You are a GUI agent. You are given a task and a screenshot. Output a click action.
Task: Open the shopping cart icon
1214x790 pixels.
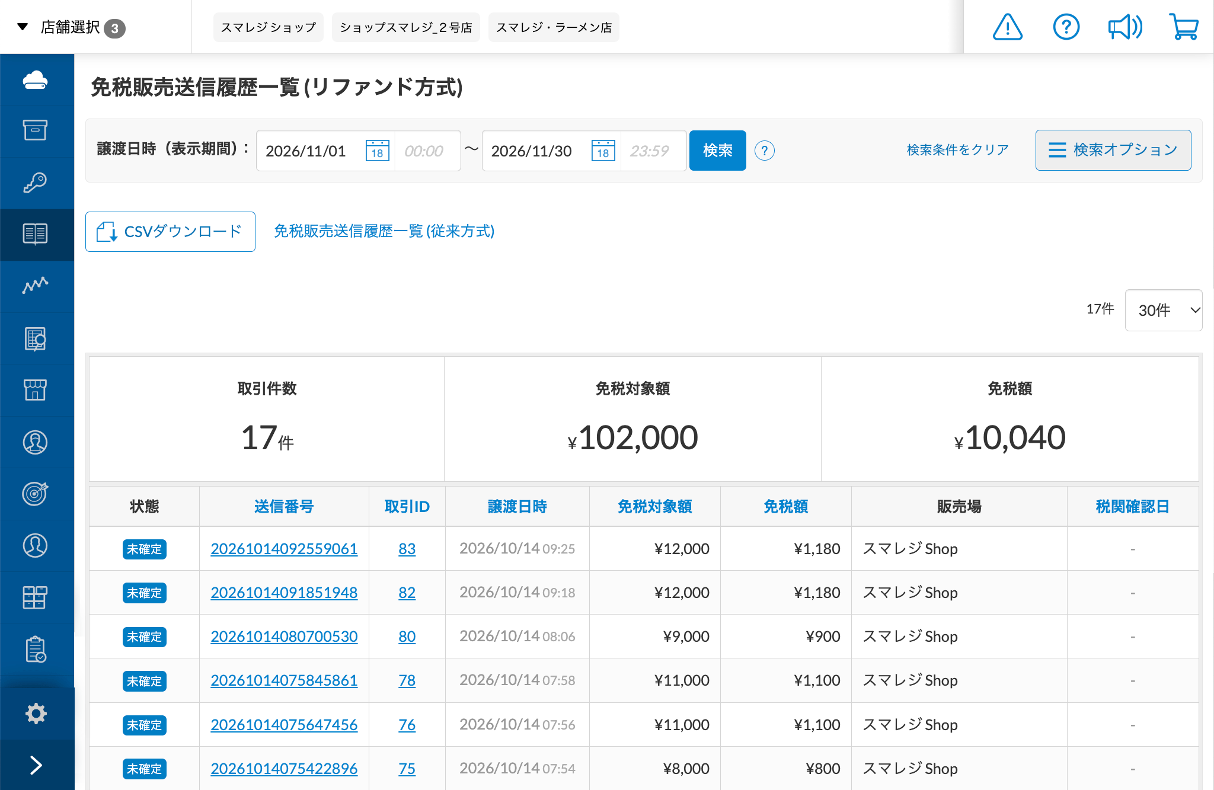coord(1184,27)
